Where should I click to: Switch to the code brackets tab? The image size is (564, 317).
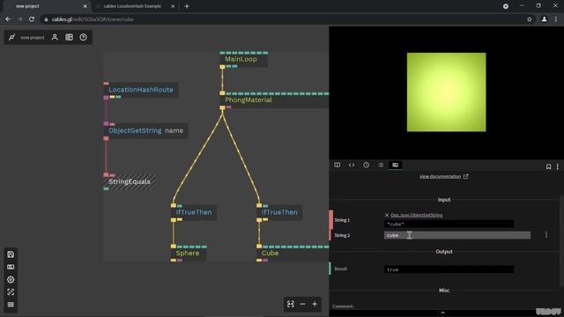coord(352,165)
